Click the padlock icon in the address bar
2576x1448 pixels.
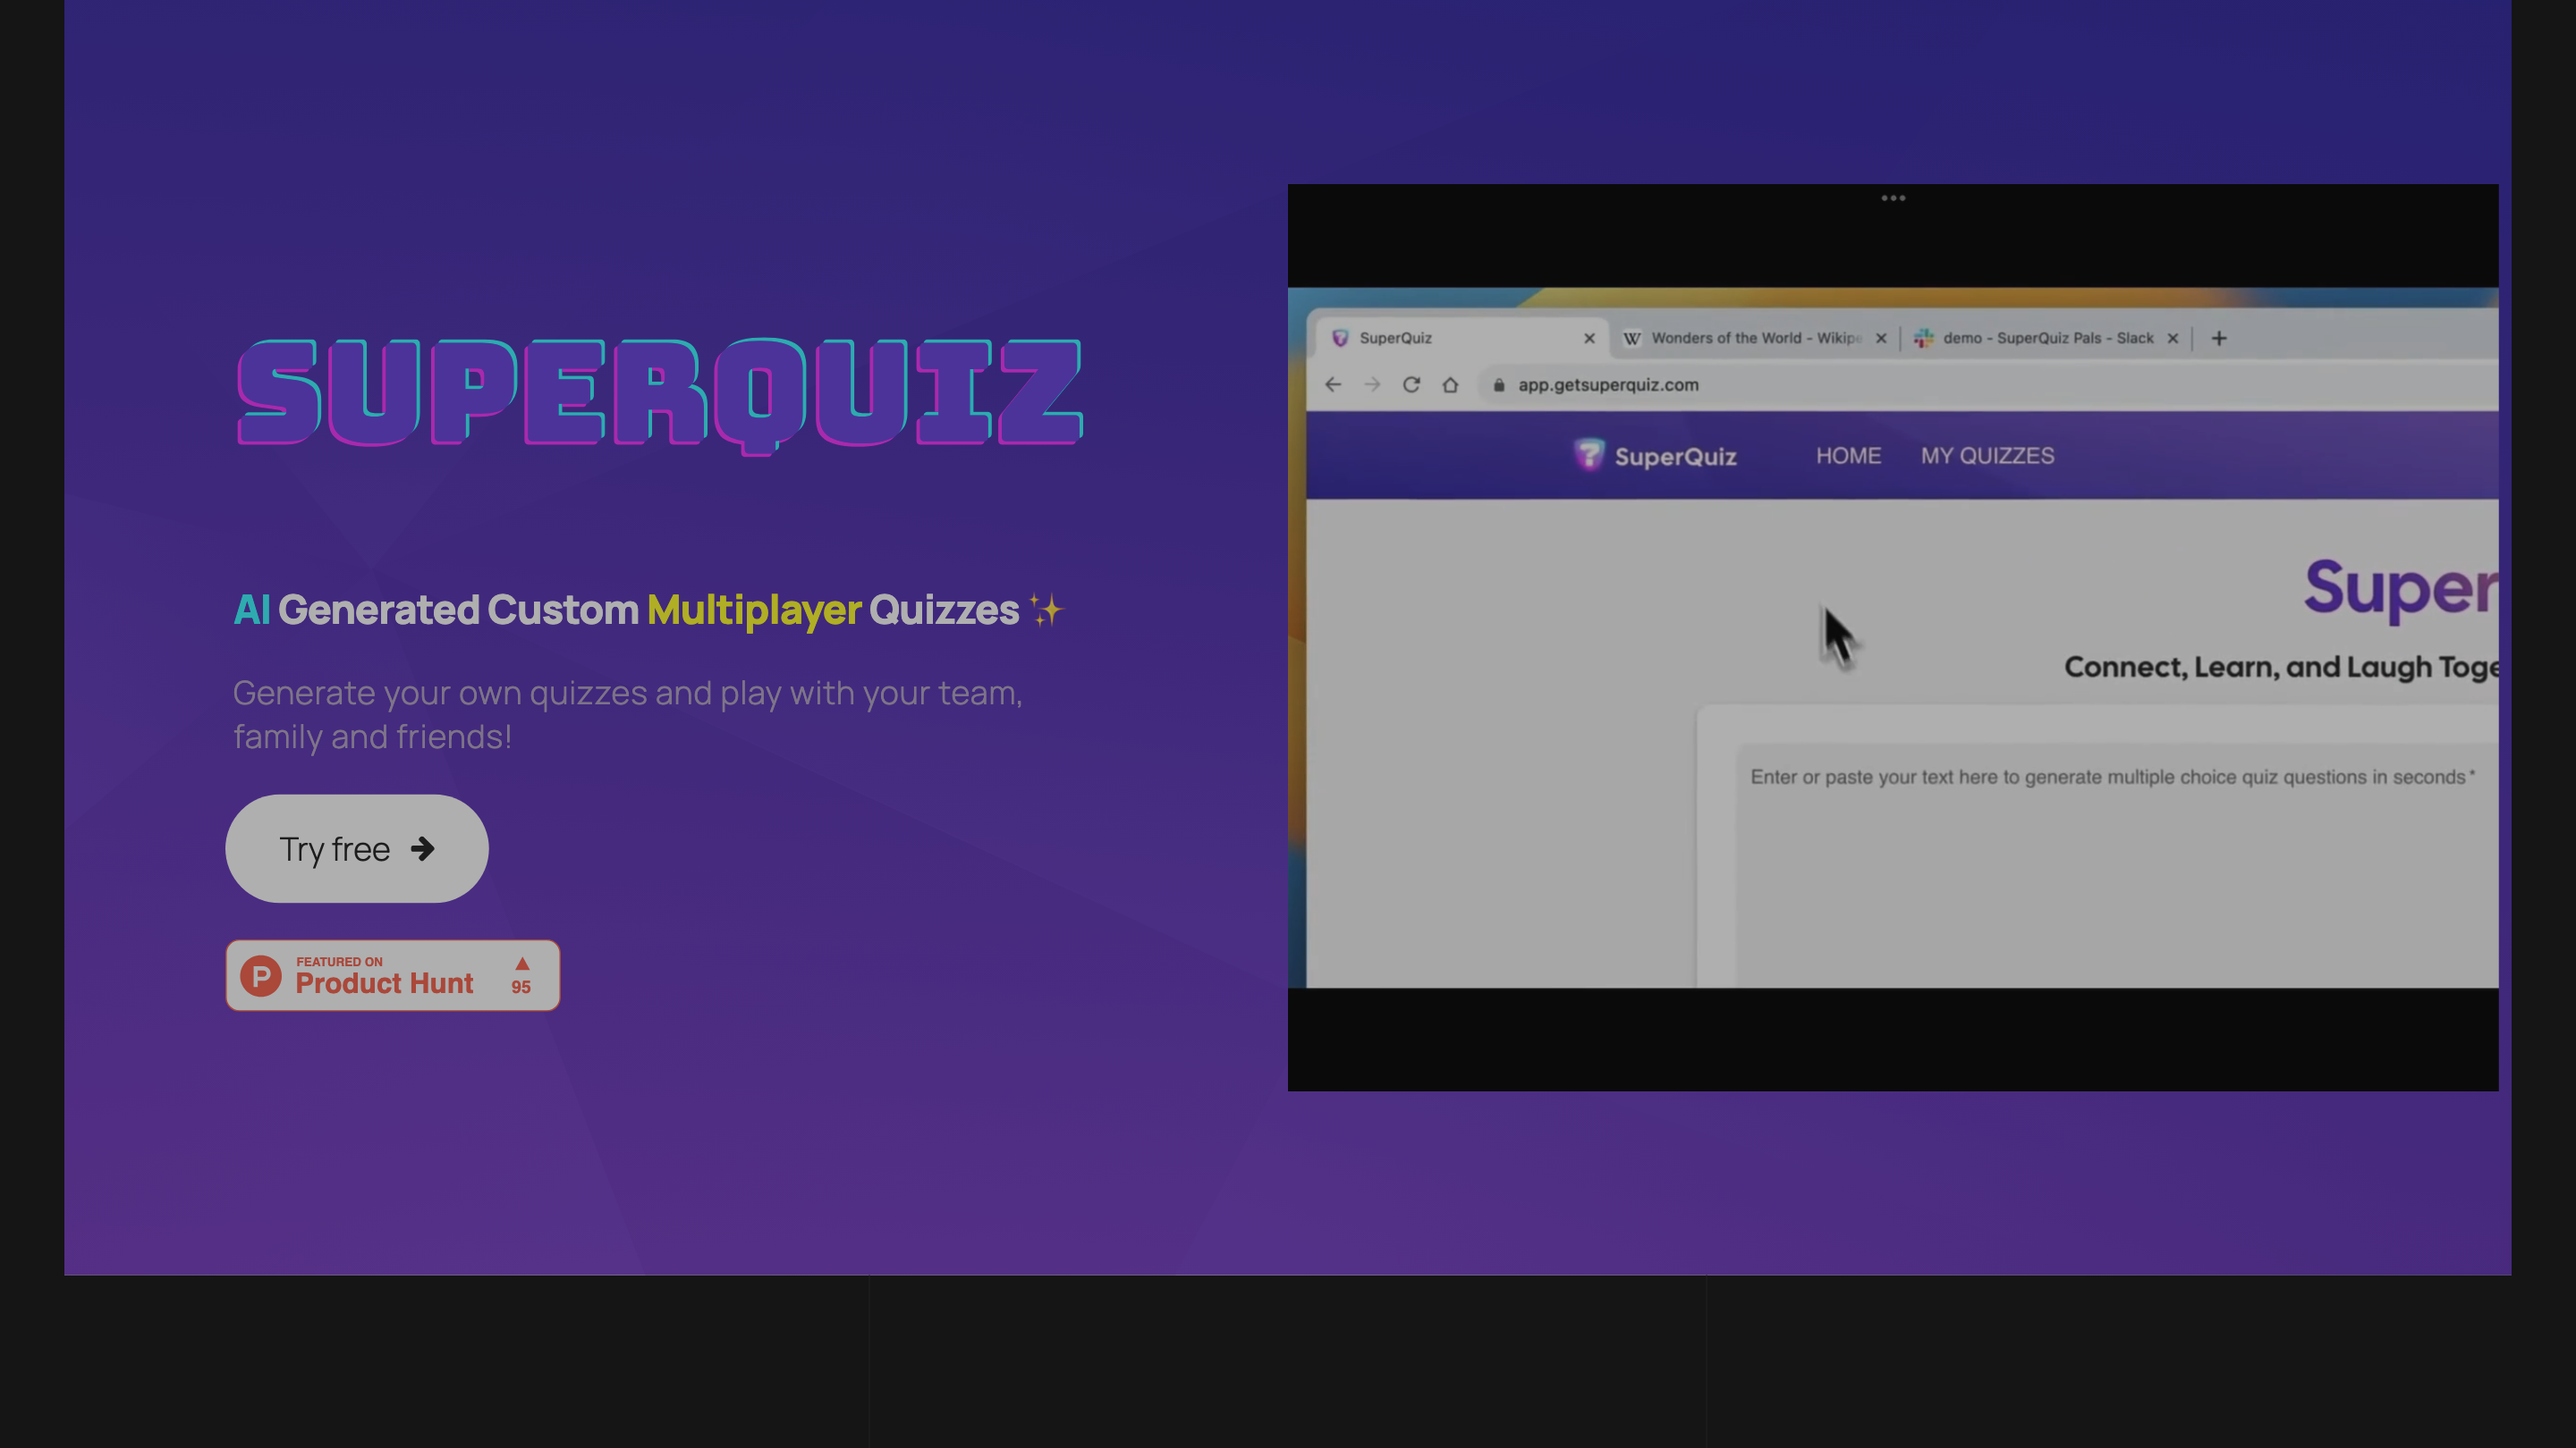[x=1497, y=384]
